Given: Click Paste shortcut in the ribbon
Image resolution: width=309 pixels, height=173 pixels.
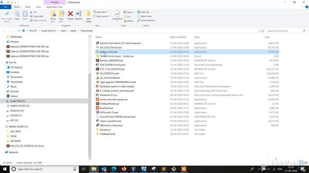Looking at the screenshot, I should tap(38, 20).
